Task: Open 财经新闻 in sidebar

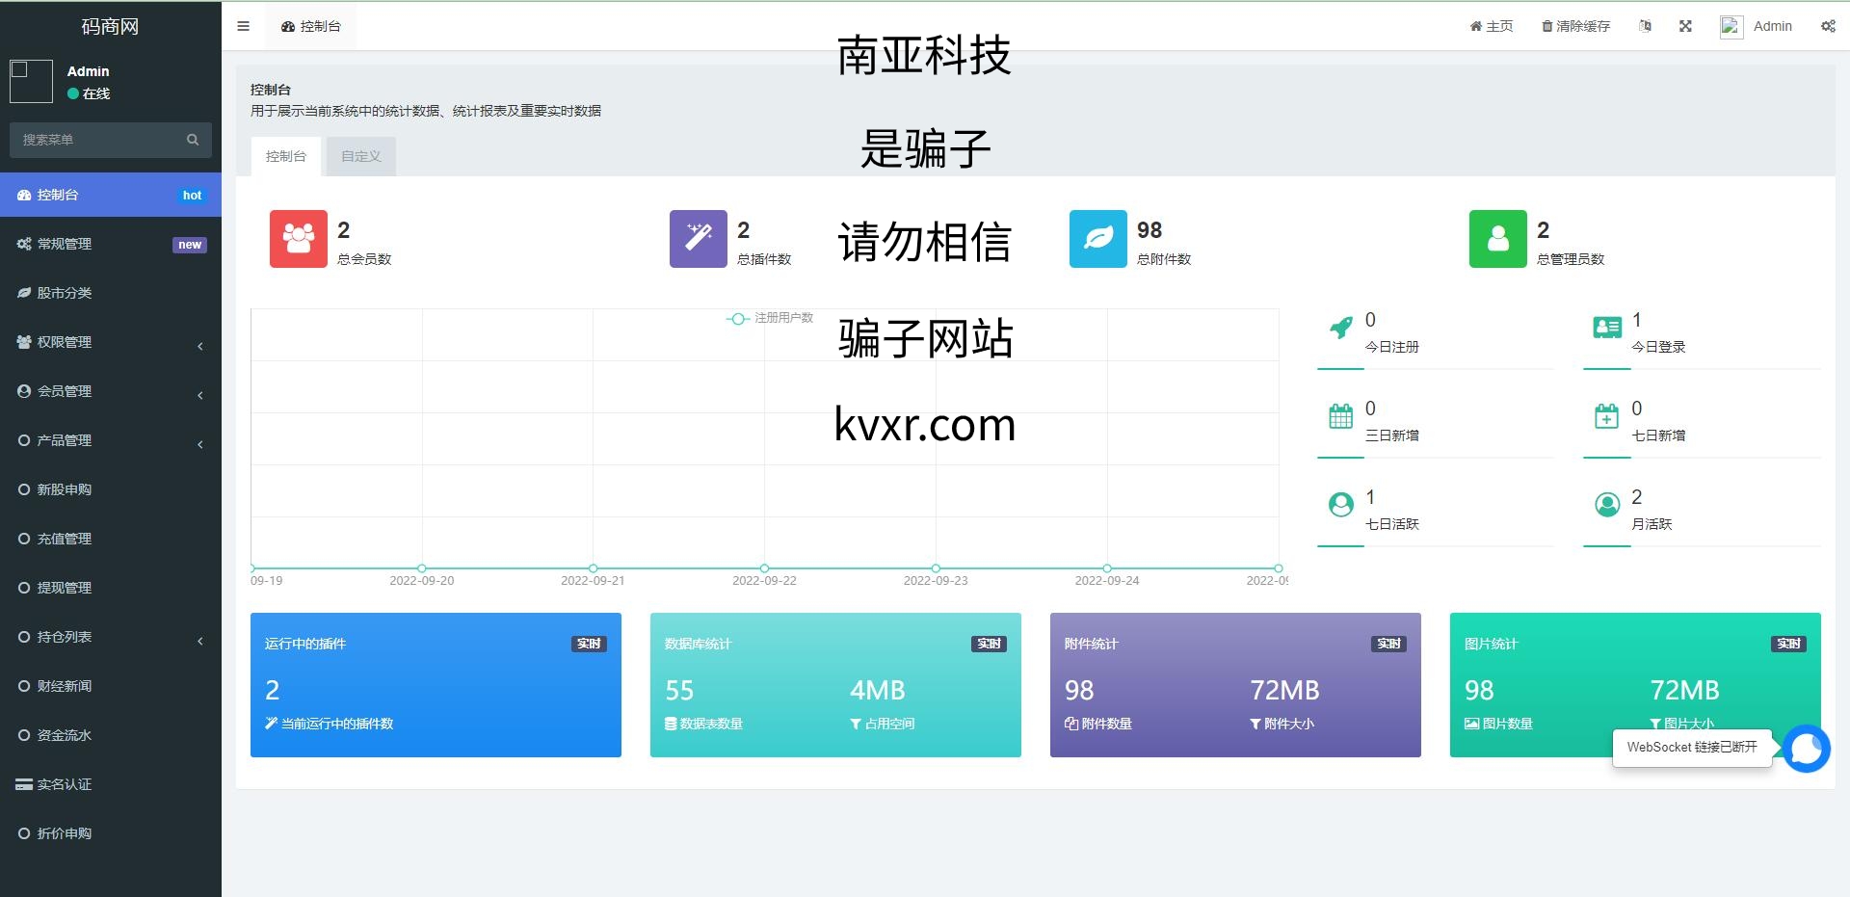Action: [x=111, y=686]
